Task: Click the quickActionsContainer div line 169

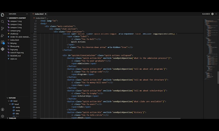Action: click(x=98, y=55)
